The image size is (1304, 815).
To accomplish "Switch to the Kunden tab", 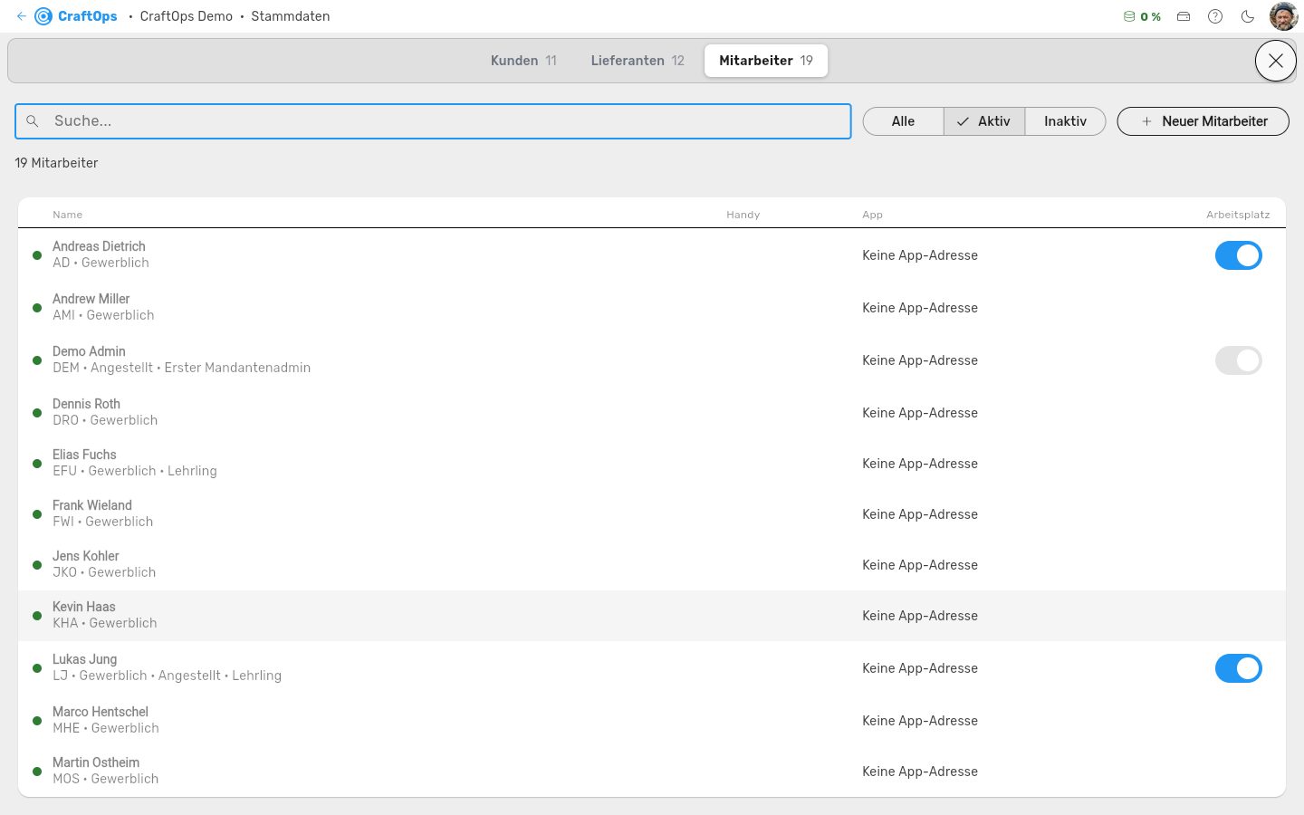I will (523, 61).
